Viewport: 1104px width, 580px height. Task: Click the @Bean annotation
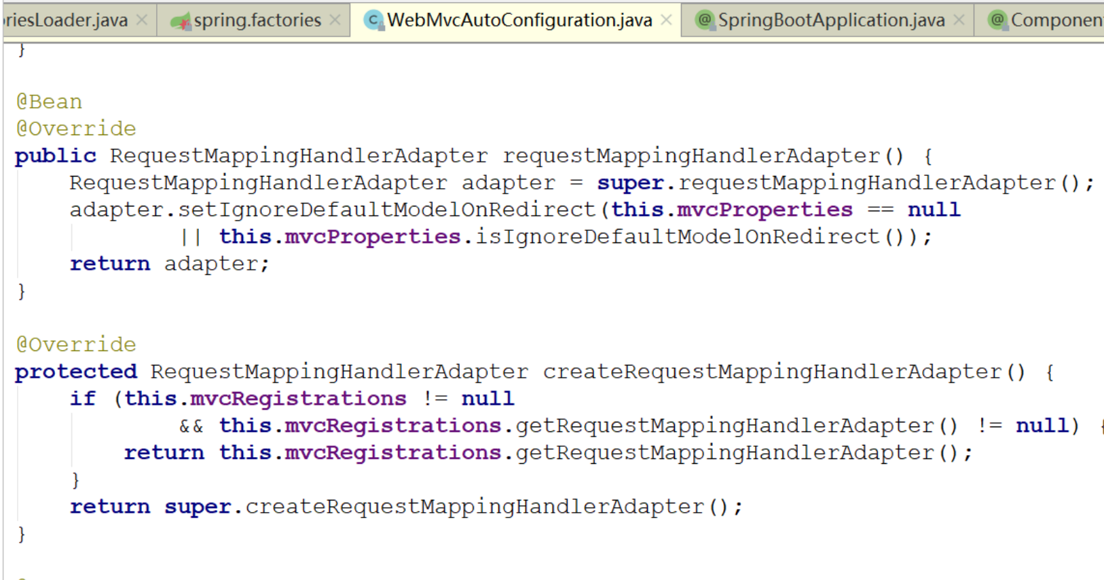49,102
